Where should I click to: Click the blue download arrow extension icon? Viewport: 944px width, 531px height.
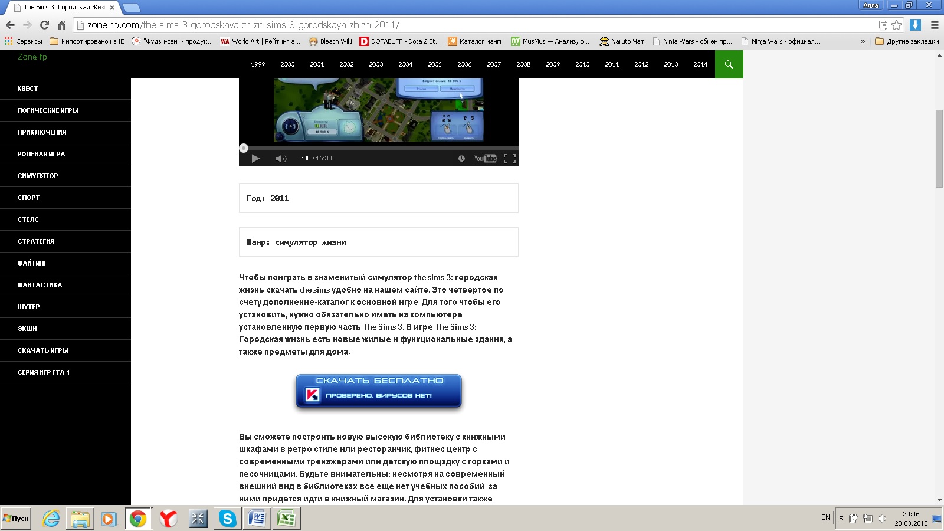(x=915, y=25)
